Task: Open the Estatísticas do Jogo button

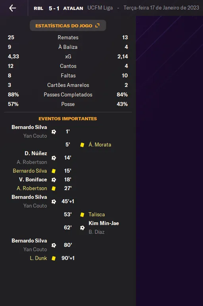Action: 68,25
